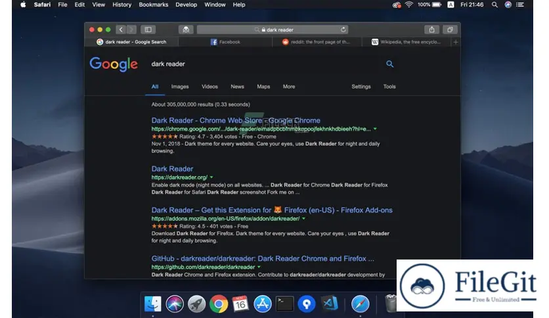Open Wi-Fi status menu

[x=408, y=5]
